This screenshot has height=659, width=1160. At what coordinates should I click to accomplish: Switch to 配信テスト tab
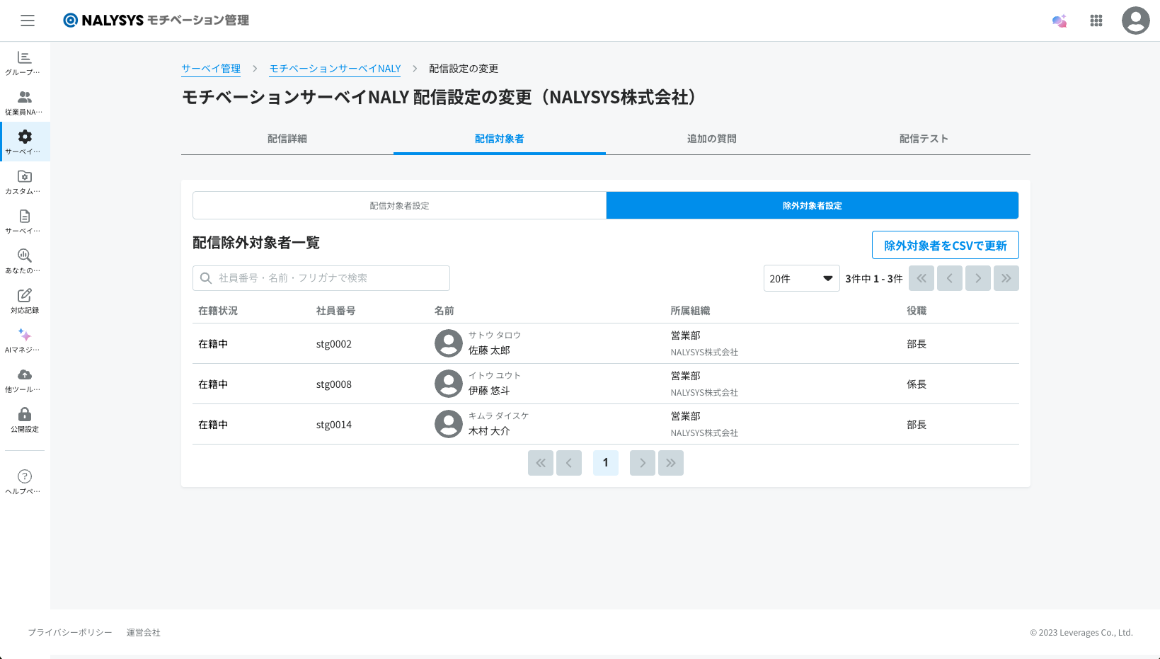924,139
